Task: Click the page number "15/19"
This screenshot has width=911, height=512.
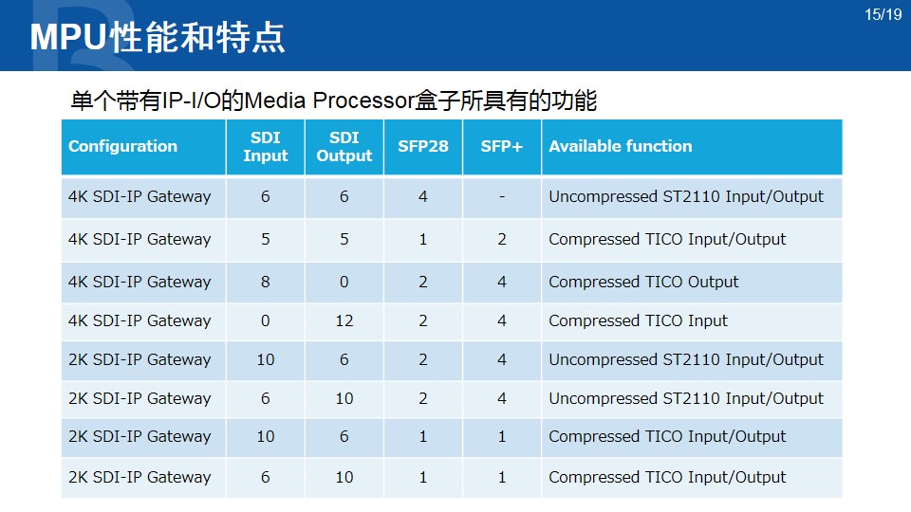Action: point(883,14)
